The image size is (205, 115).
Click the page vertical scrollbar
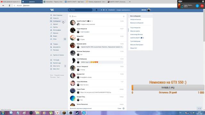[204, 27]
